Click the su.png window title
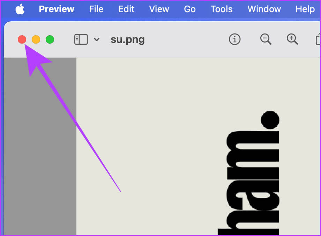321x236 pixels. point(128,40)
